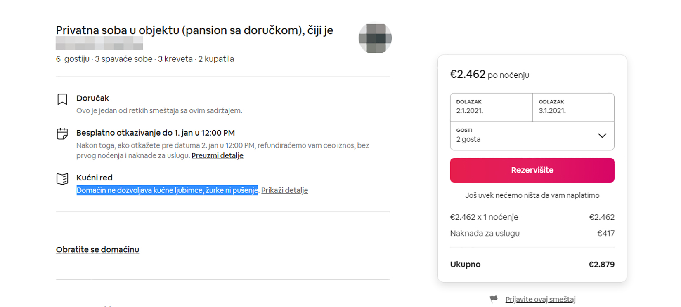The height and width of the screenshot is (307, 681).
Task: Open the Preuzmi detalje link
Action: pyautogui.click(x=218, y=155)
